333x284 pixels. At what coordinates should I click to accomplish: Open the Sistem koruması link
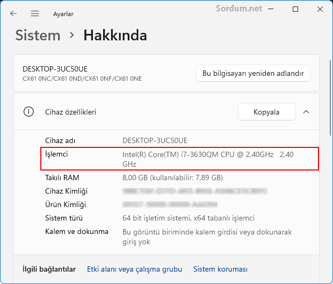(220, 269)
